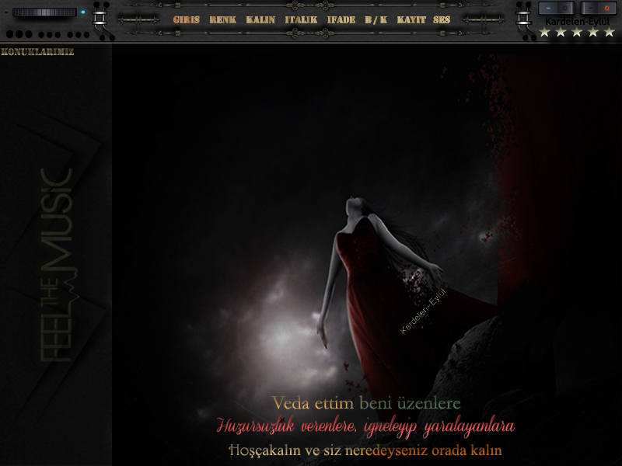
Task: Click the SES sound option
Action: click(x=442, y=19)
